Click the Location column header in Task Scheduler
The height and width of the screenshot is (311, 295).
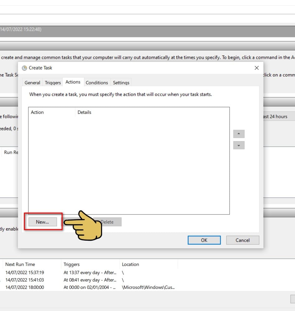149,264
